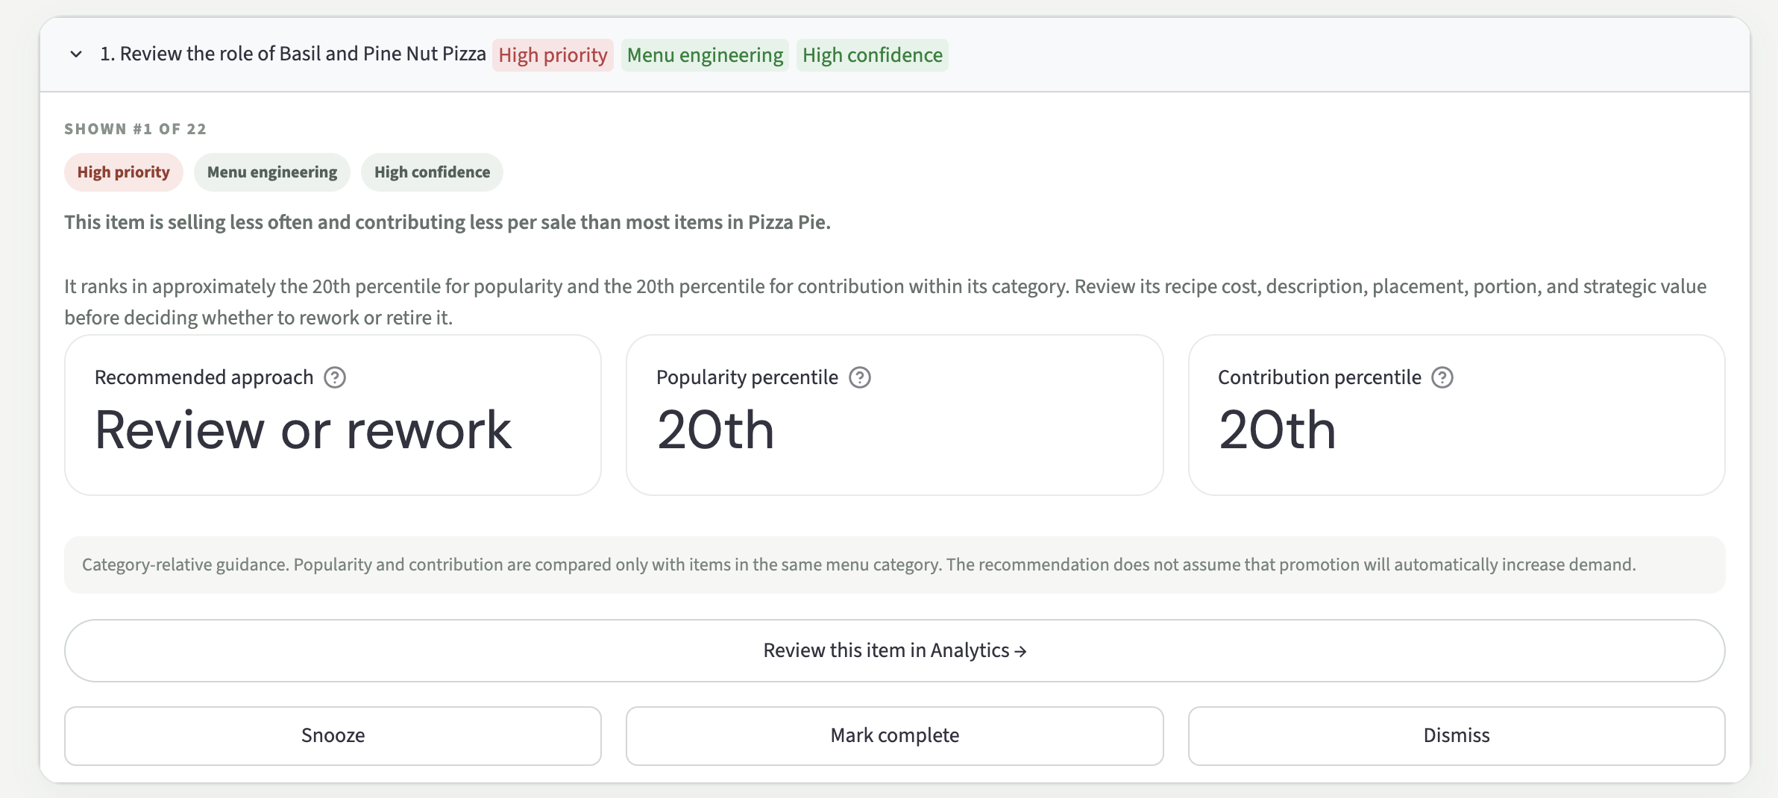The height and width of the screenshot is (798, 1778).
Task: Click the 'Review or rework' value
Action: click(x=303, y=430)
